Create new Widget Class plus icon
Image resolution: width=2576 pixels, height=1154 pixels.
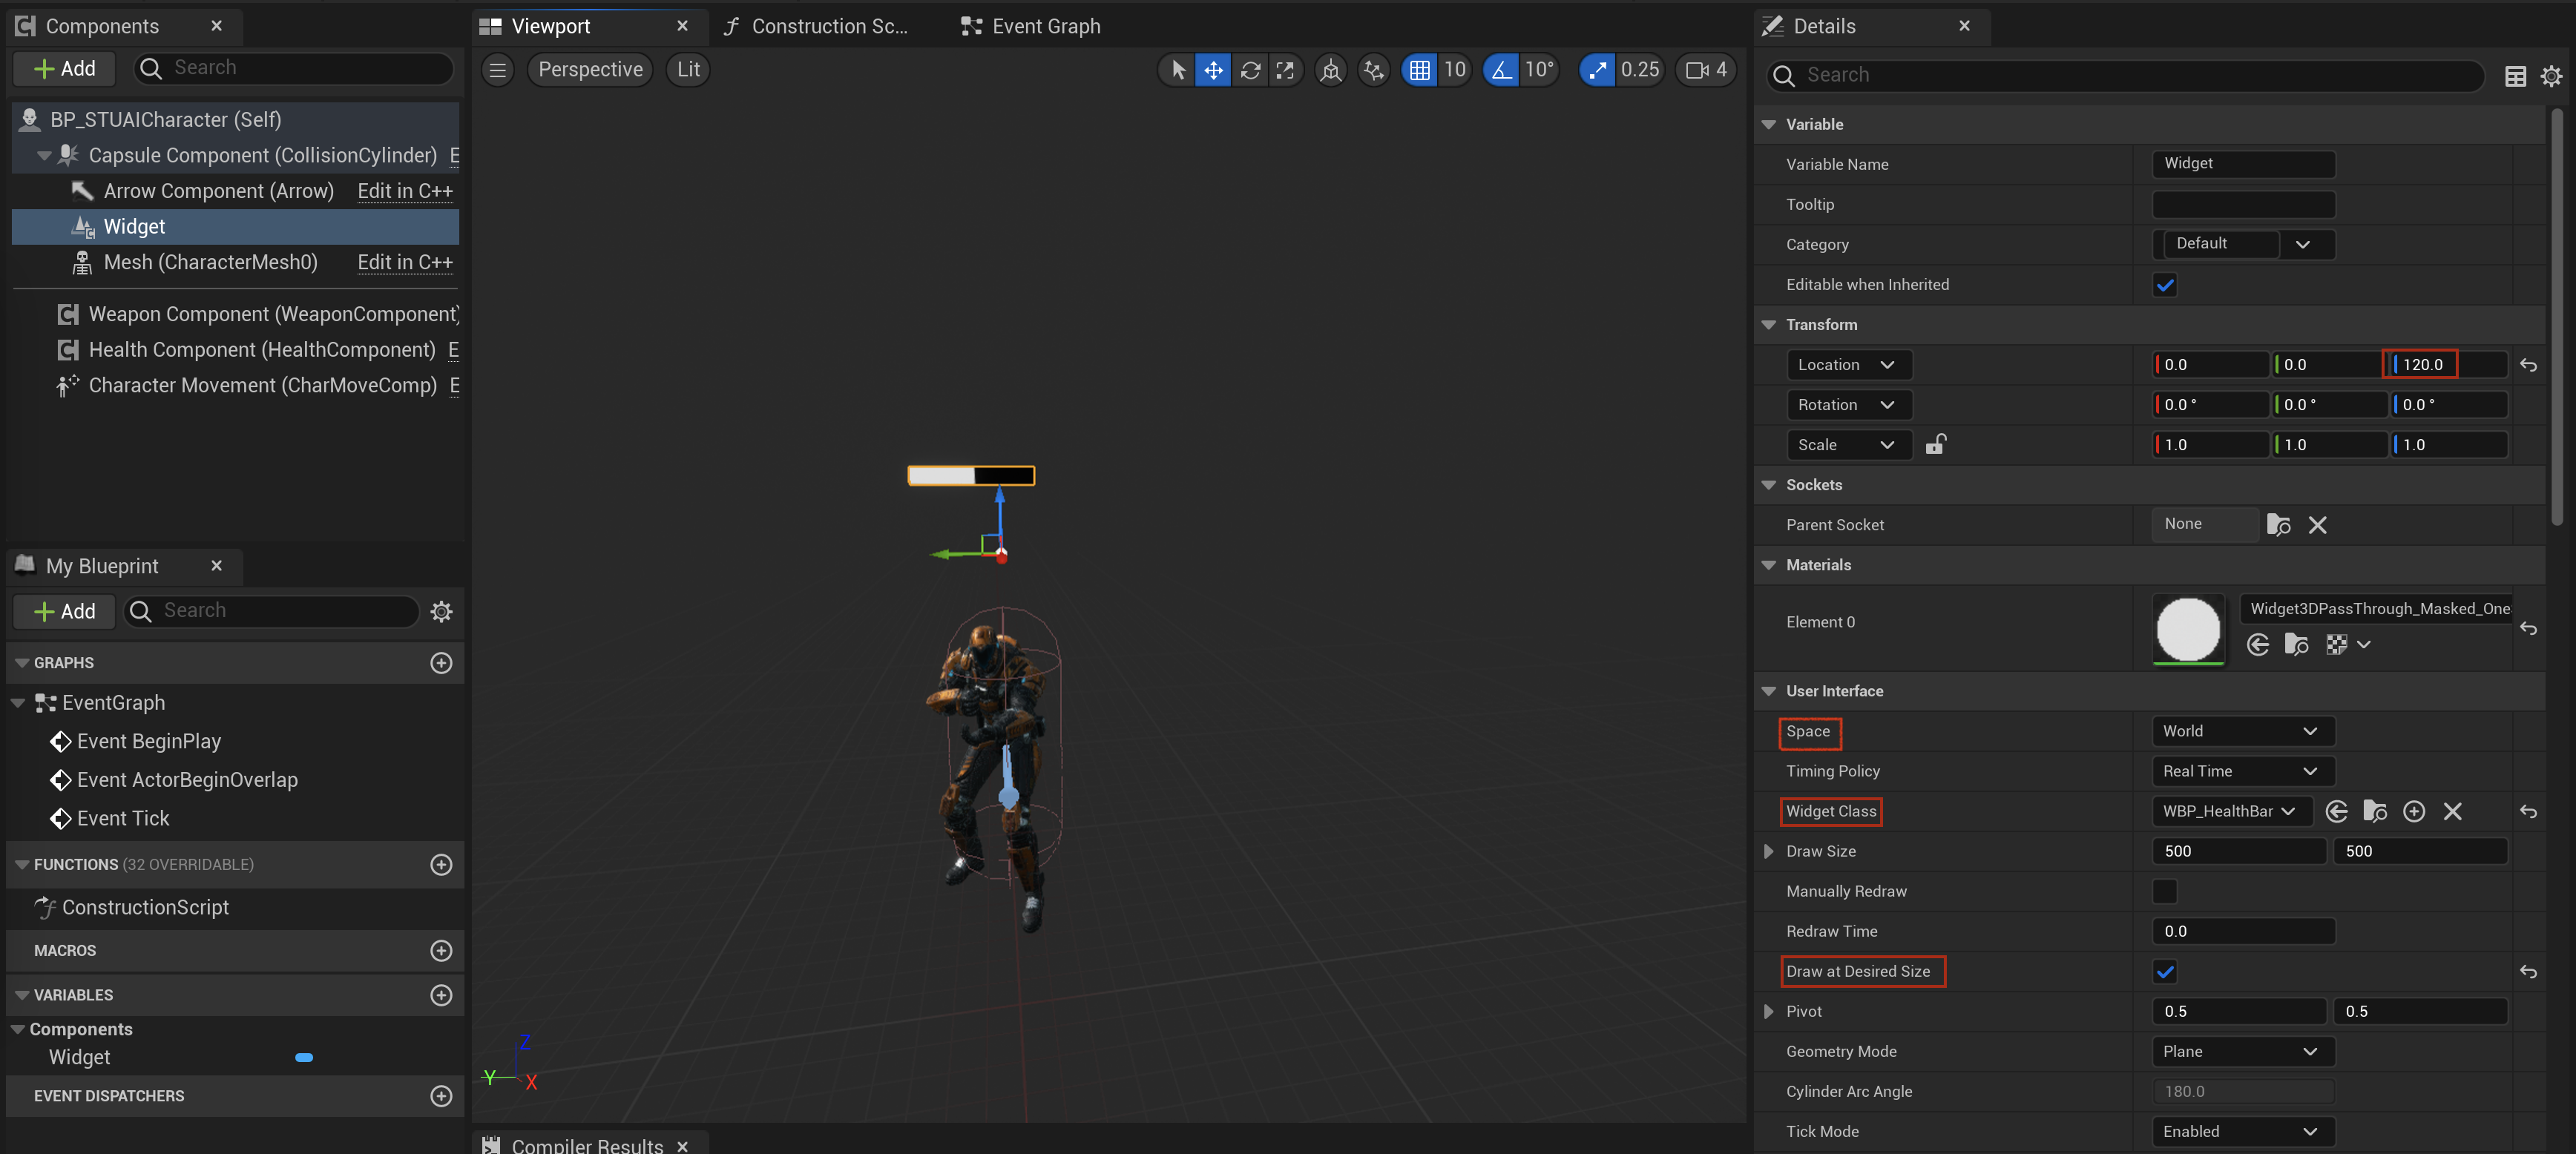pos(2413,811)
